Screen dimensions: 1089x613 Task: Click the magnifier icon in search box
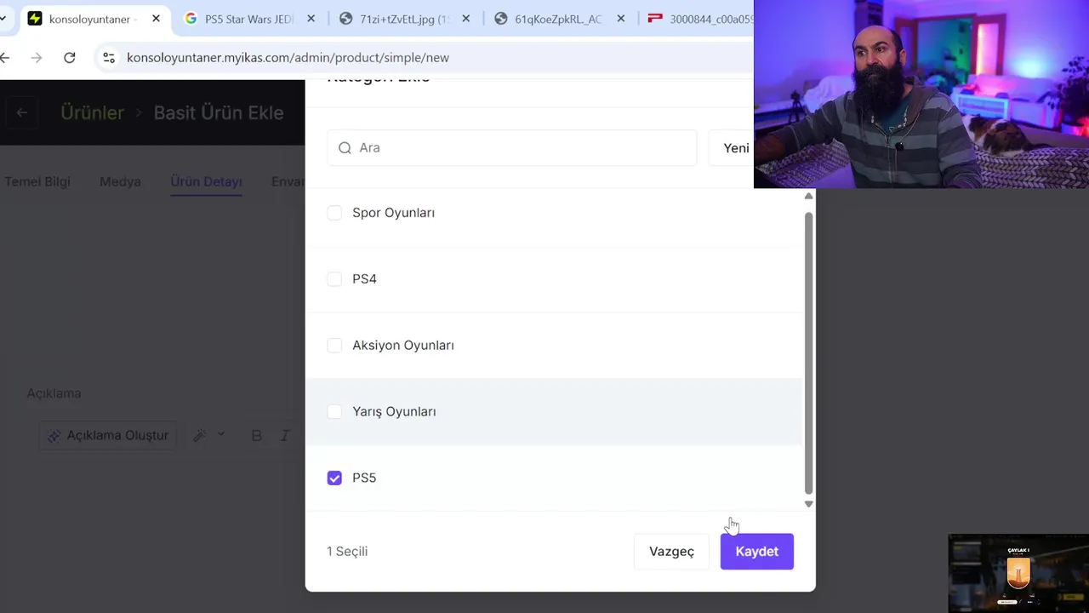click(x=345, y=148)
